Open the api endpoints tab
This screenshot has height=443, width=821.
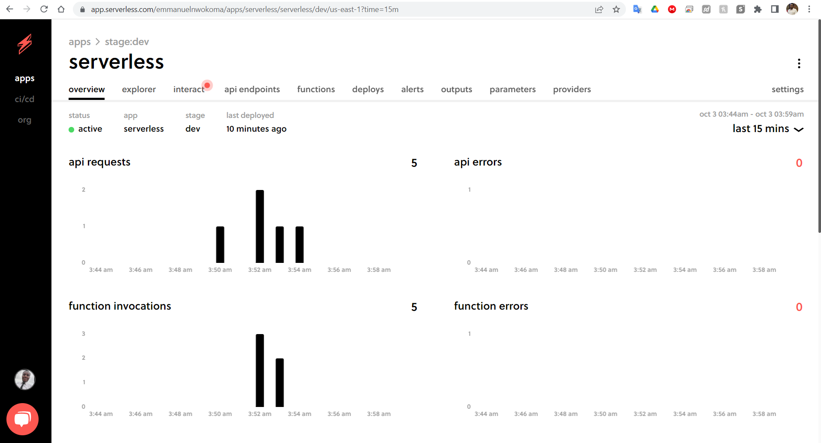pos(252,89)
